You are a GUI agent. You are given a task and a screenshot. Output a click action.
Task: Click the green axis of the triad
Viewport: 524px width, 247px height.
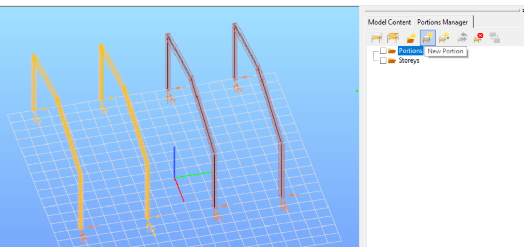193,175
